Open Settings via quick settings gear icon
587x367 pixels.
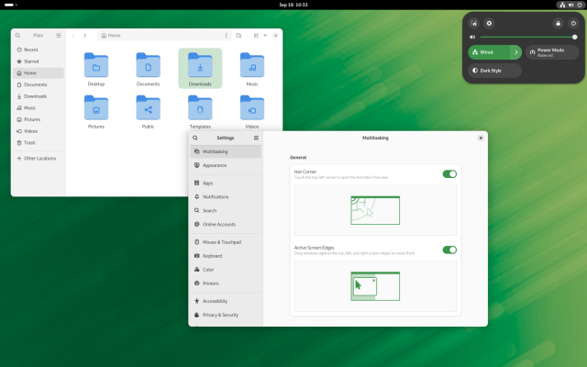click(490, 22)
